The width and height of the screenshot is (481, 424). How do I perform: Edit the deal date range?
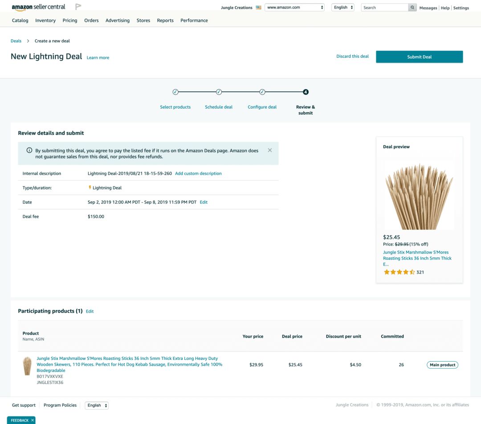tap(204, 202)
